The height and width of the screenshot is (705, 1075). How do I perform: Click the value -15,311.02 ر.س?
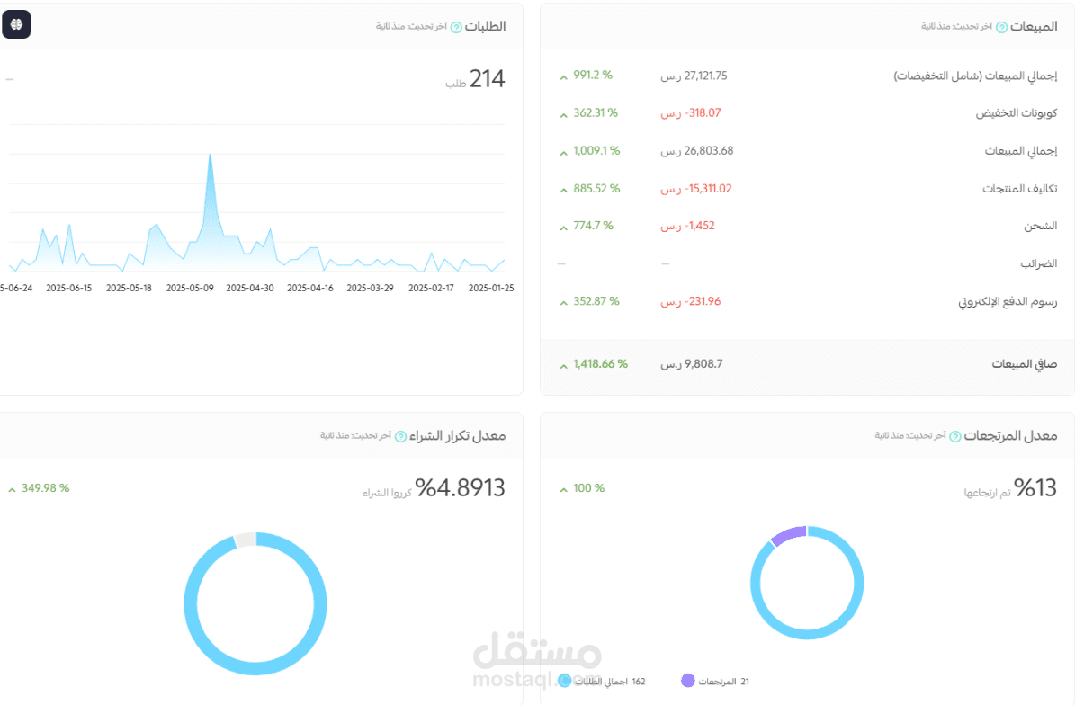(696, 189)
